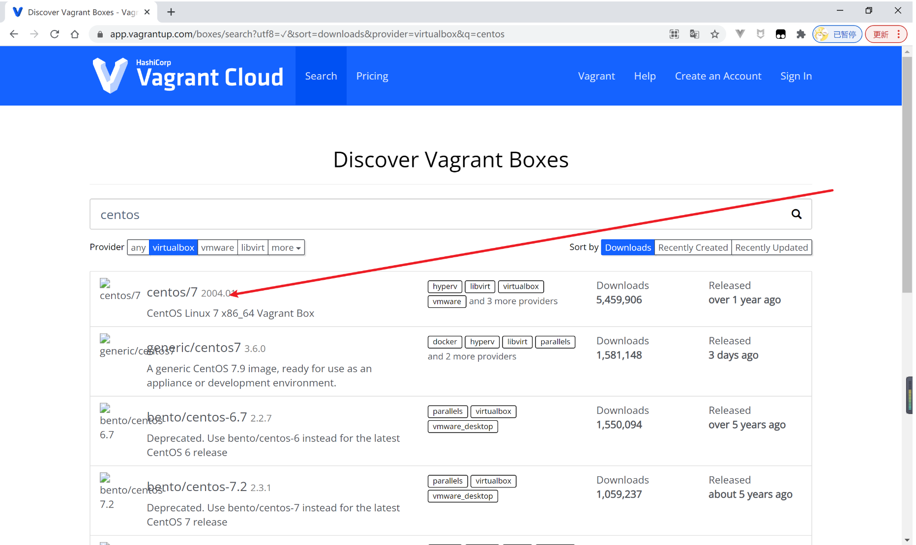Click the Vagrant Cloud logo
The height and width of the screenshot is (545, 916).
click(188, 76)
